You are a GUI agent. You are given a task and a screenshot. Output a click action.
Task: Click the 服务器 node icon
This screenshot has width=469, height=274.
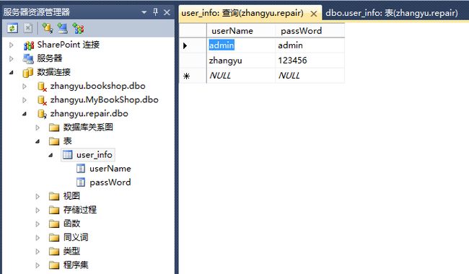(x=28, y=58)
